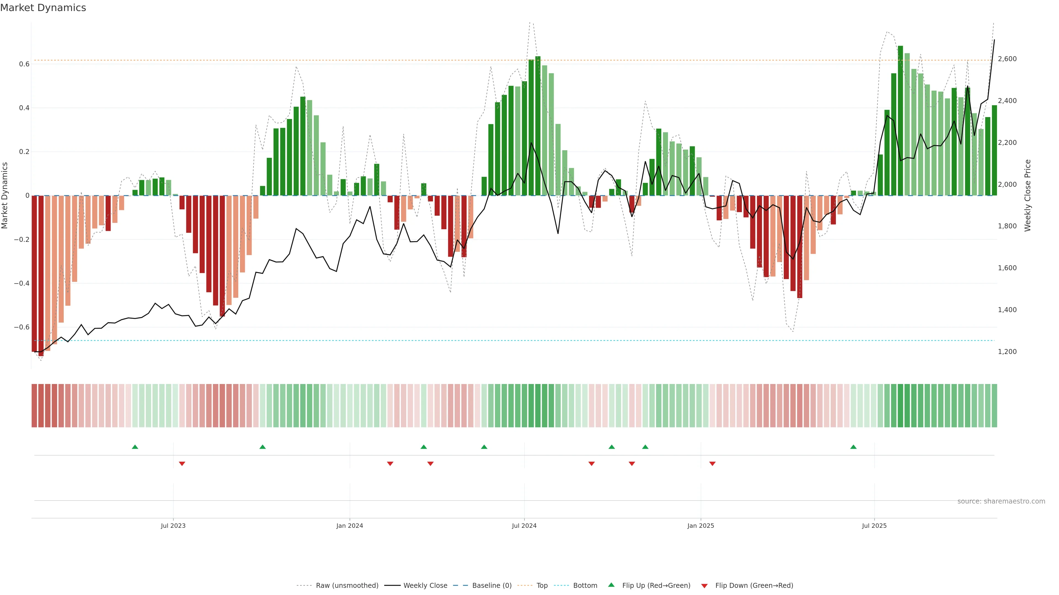Toggle the Weekly Close legend entry
The width and height of the screenshot is (1059, 595).
click(x=425, y=586)
